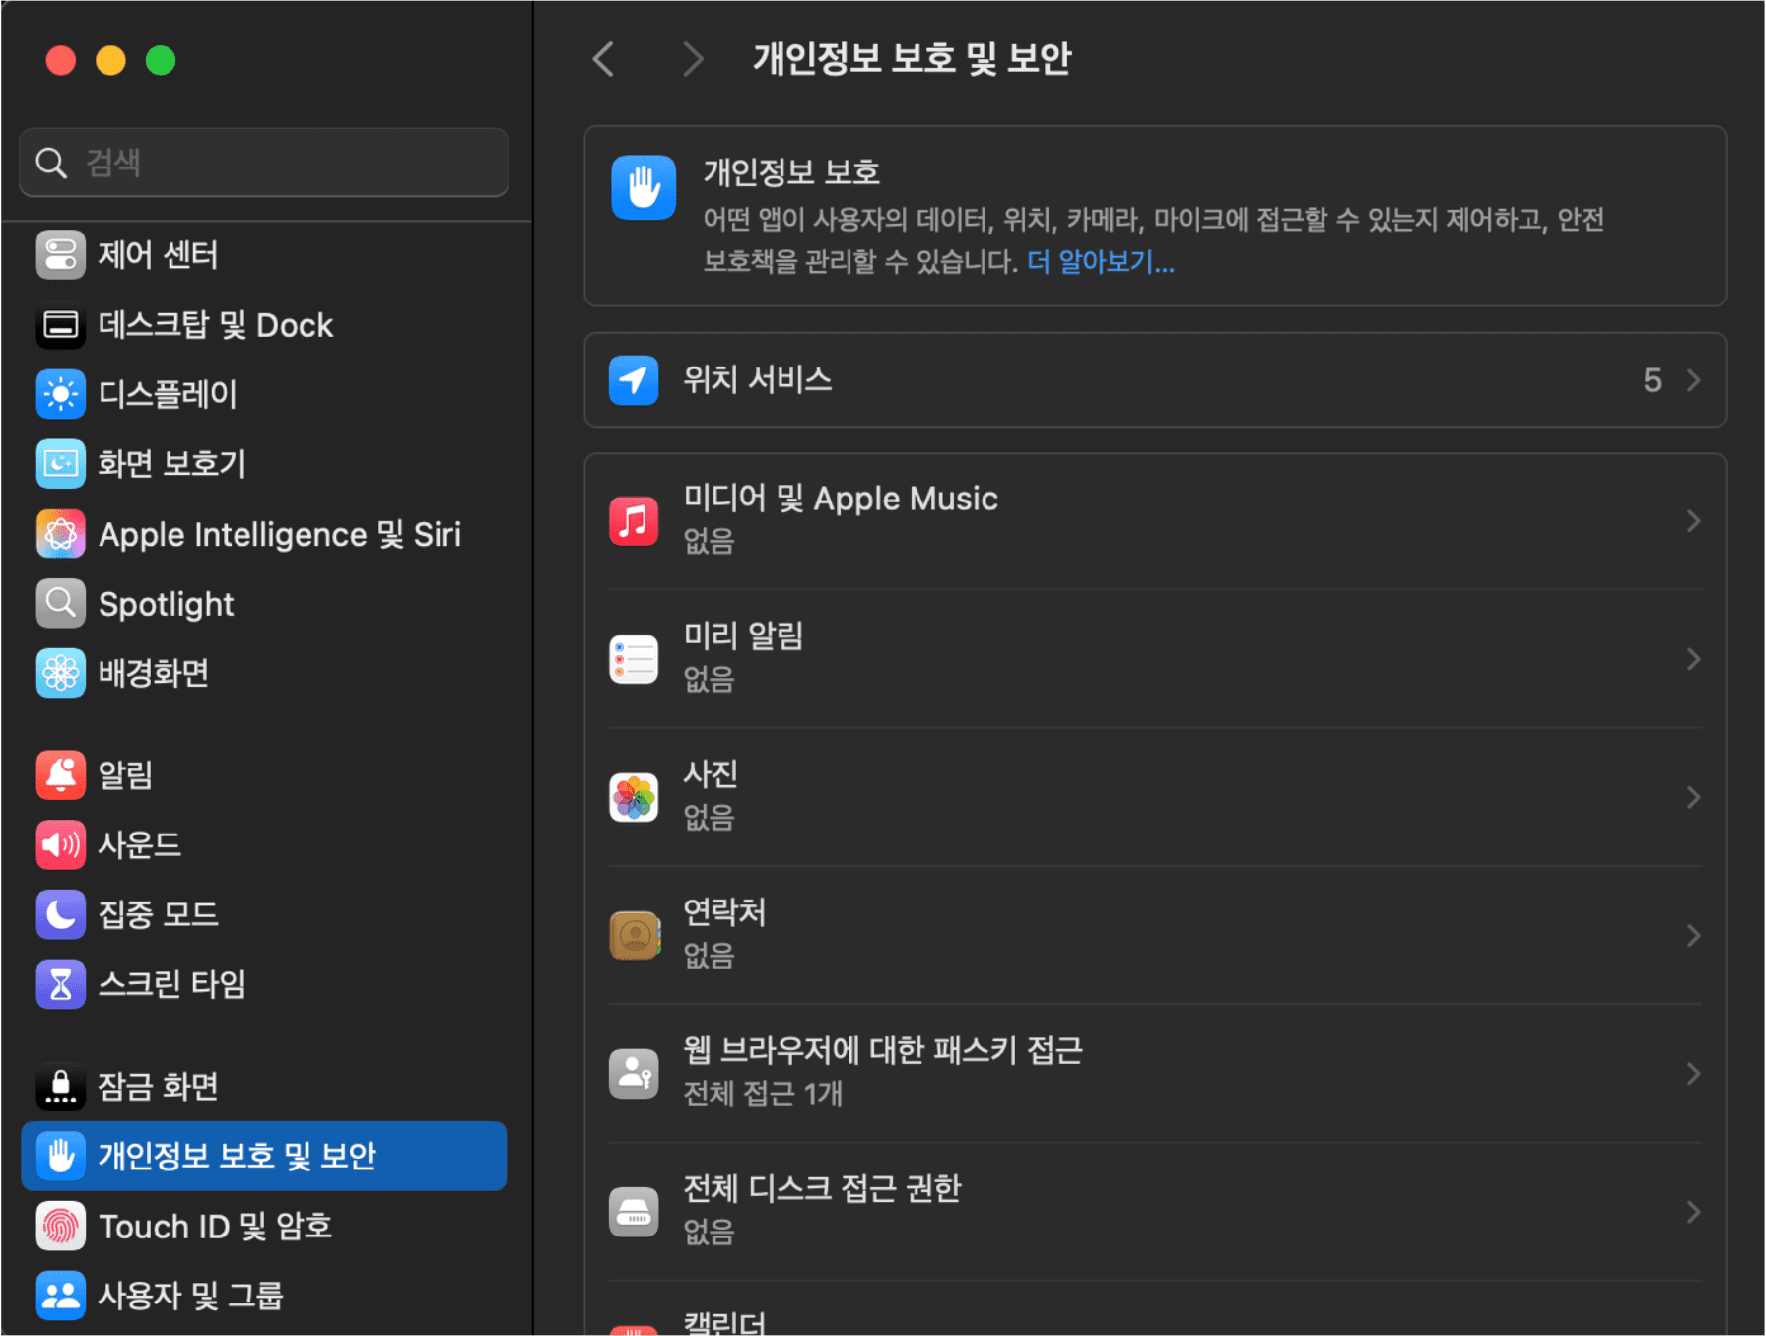The width and height of the screenshot is (1766, 1336).
Task: Open 집중 모드 settings
Action: pos(159,913)
